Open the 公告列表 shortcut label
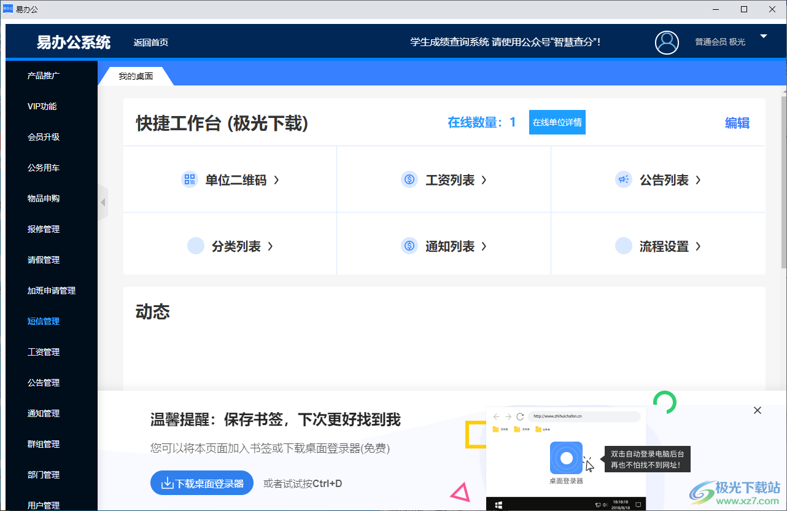This screenshot has width=787, height=511. 664,180
